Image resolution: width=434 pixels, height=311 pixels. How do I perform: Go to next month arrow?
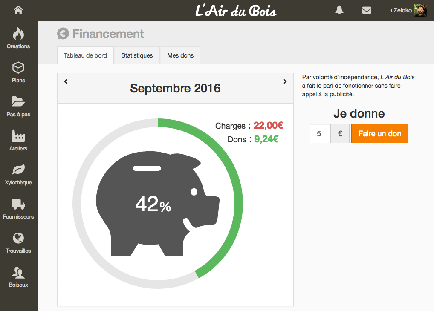point(285,81)
